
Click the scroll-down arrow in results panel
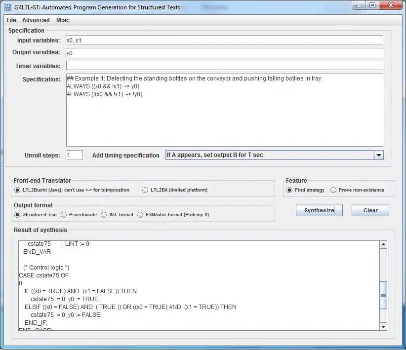(x=383, y=326)
